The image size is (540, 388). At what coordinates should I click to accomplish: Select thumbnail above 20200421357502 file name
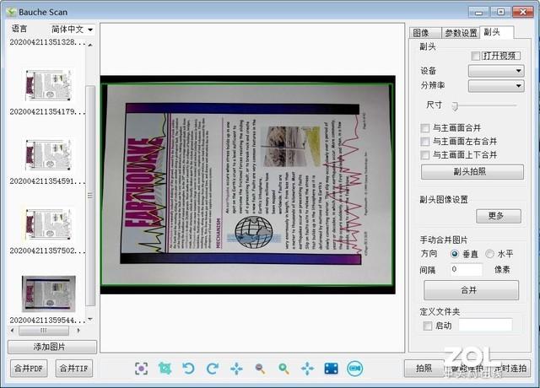[49, 224]
